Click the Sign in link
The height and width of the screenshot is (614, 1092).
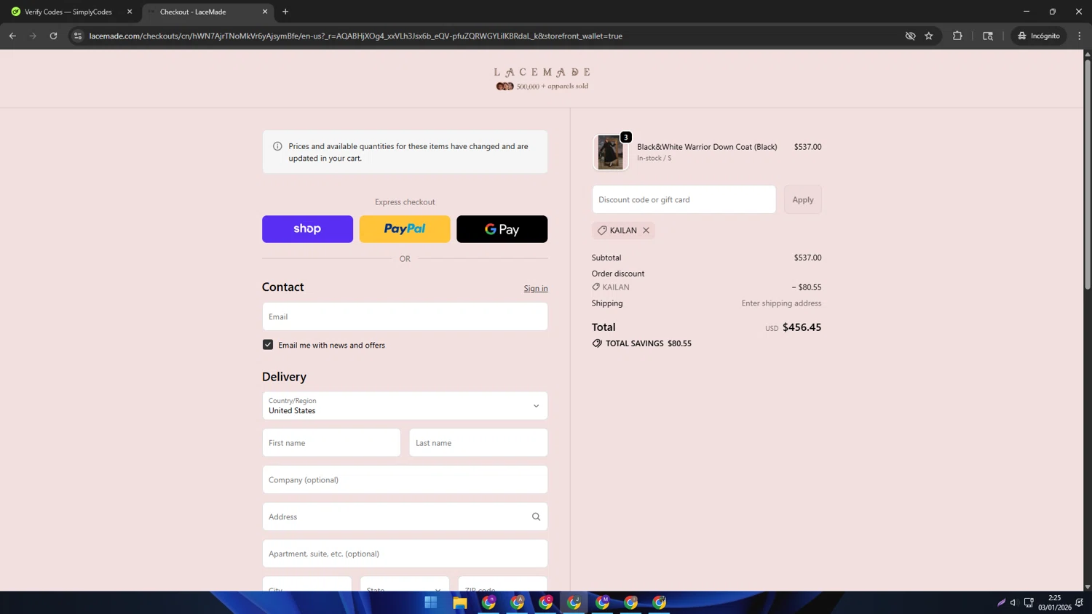click(x=536, y=289)
